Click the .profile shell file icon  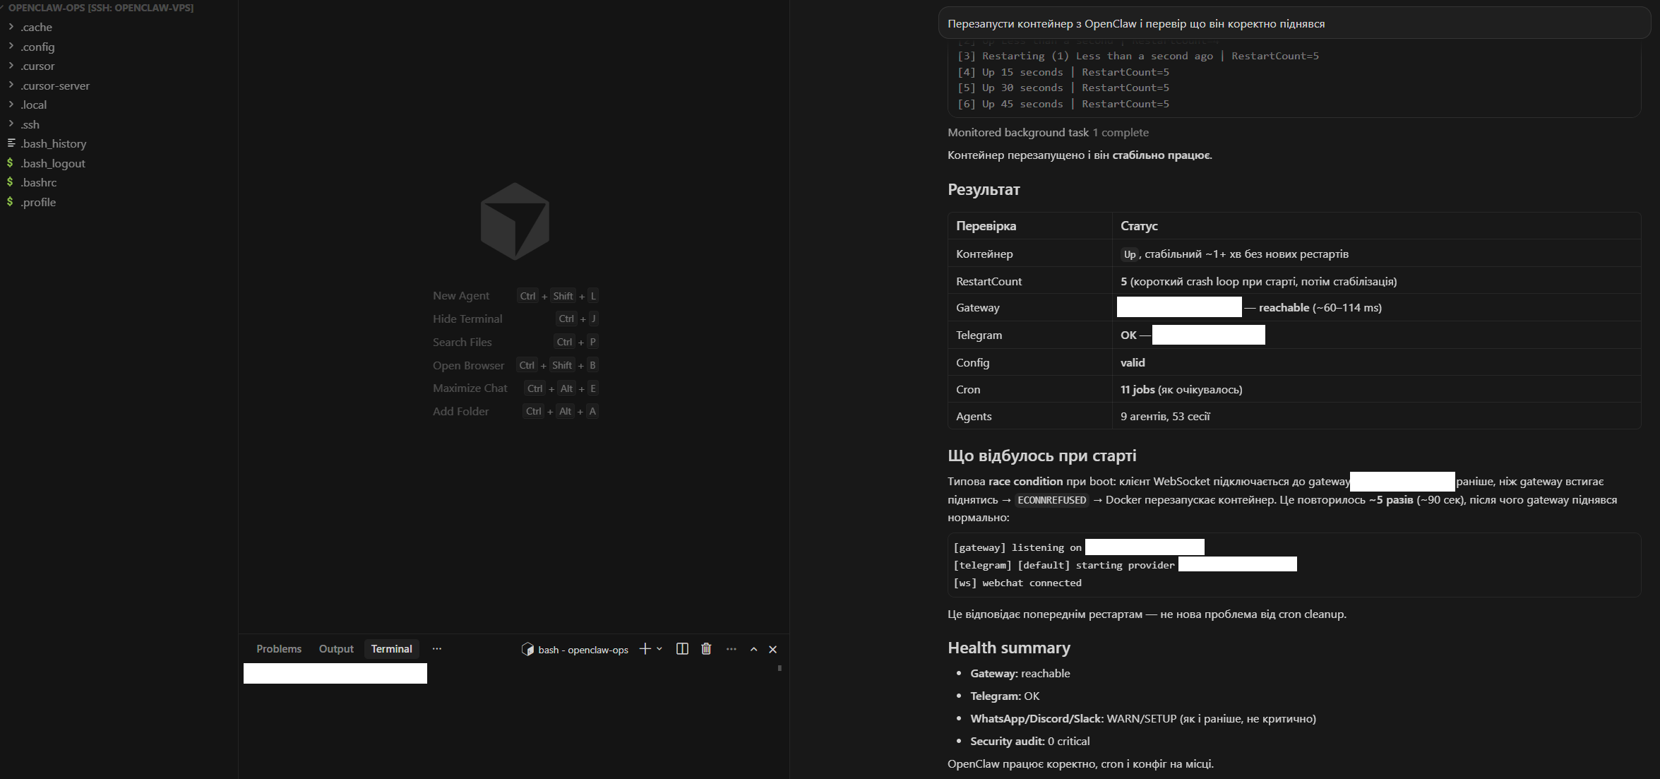(10, 201)
